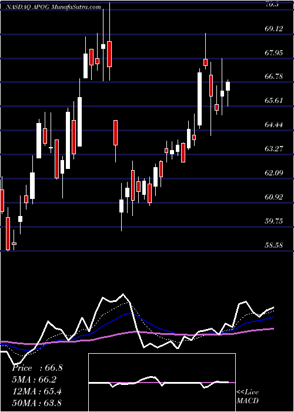Viewport: 294px width, 412px height.
Task: Click the 58.58 price axis label
Action: point(274,245)
